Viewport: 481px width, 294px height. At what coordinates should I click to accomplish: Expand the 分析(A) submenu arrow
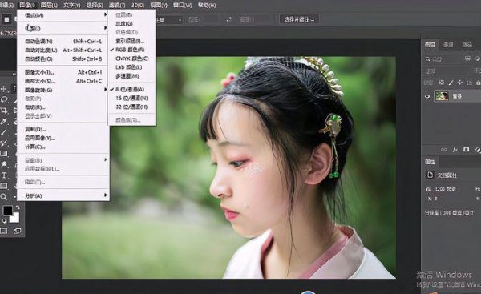(105, 195)
